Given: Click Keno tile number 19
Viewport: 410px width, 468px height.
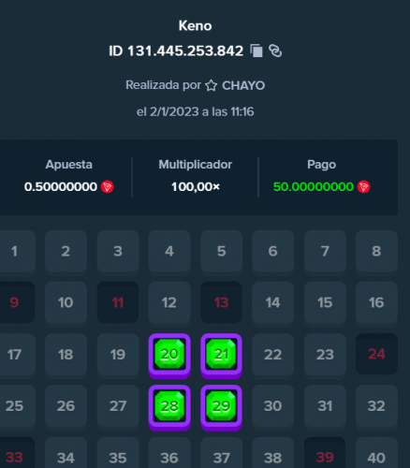Looking at the screenshot, I should (118, 355).
